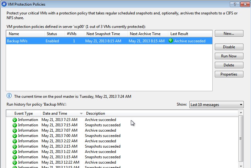The image size is (251, 168).
Task: Create a policy with the New... button
Action: [229, 34]
